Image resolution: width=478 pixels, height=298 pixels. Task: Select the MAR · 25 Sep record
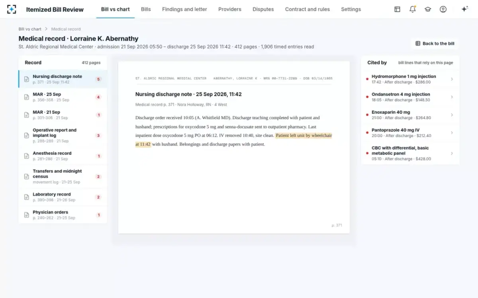coord(63,97)
